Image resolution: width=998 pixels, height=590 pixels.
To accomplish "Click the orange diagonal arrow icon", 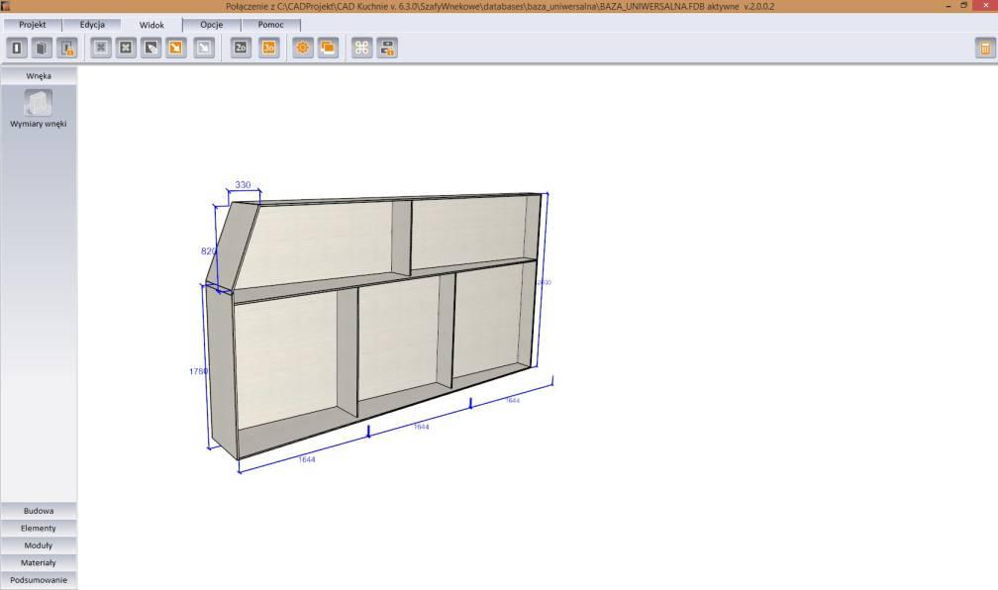I will 175,48.
